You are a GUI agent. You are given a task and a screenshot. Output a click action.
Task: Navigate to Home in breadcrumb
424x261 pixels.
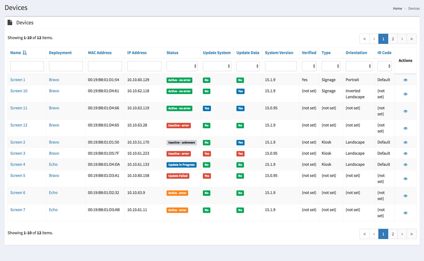pos(397,8)
